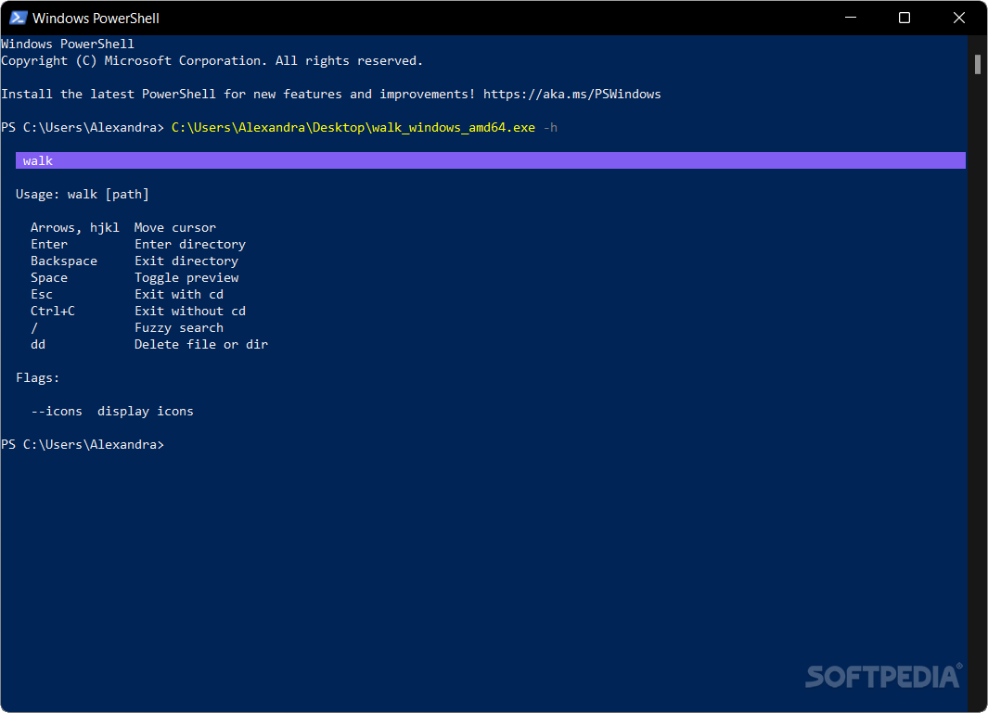Click the 'Arrows, hjkl' key text

pyautogui.click(x=75, y=227)
